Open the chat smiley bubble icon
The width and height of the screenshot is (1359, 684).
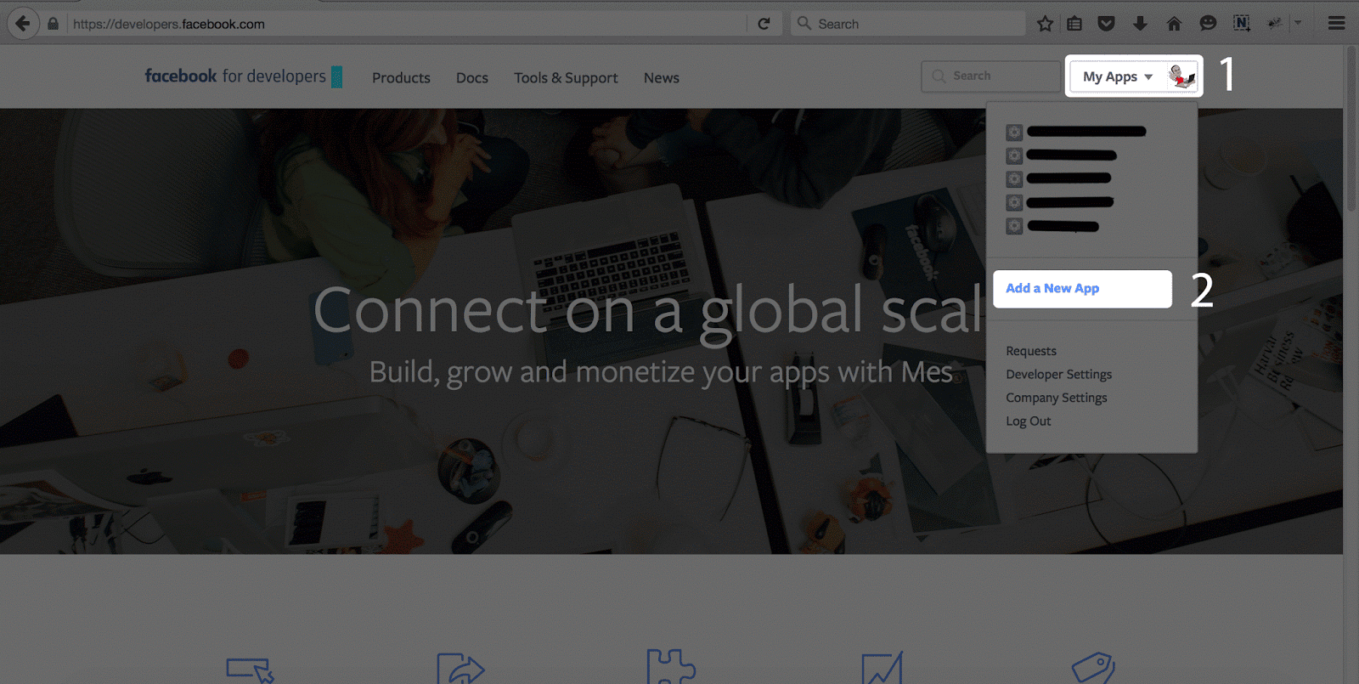tap(1208, 24)
